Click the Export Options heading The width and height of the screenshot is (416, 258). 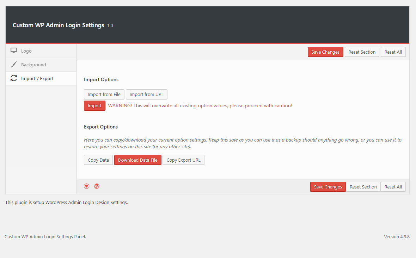click(x=101, y=127)
